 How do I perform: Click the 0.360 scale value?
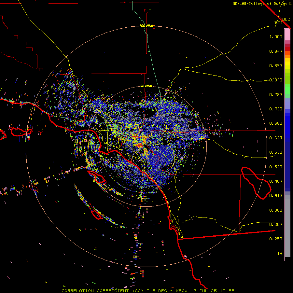276,210
